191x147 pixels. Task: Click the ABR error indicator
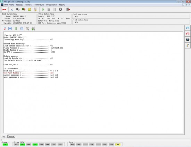(x=105, y=145)
